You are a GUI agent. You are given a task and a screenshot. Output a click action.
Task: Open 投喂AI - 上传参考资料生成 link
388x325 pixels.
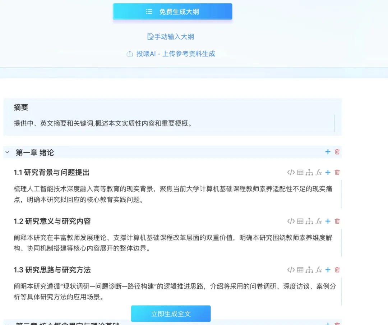pos(171,54)
